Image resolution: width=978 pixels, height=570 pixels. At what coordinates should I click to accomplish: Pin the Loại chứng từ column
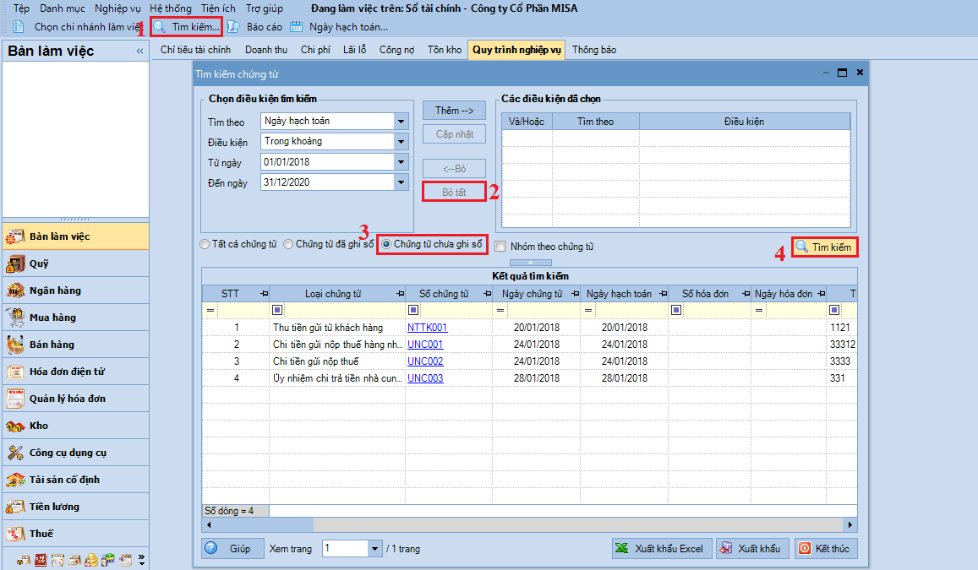coord(400,293)
